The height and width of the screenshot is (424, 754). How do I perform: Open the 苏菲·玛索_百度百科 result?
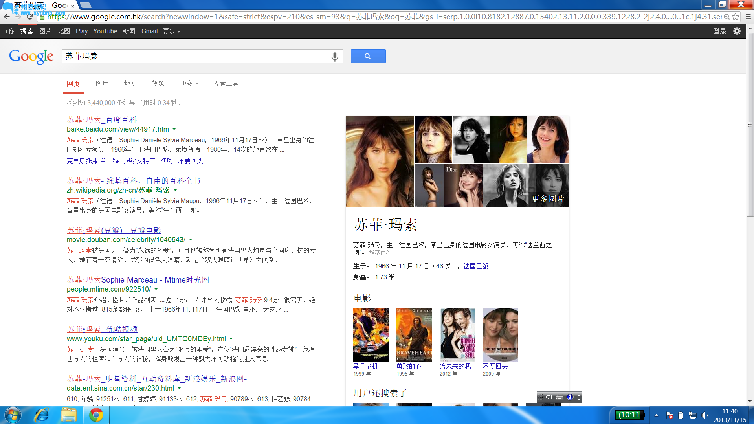tap(102, 119)
